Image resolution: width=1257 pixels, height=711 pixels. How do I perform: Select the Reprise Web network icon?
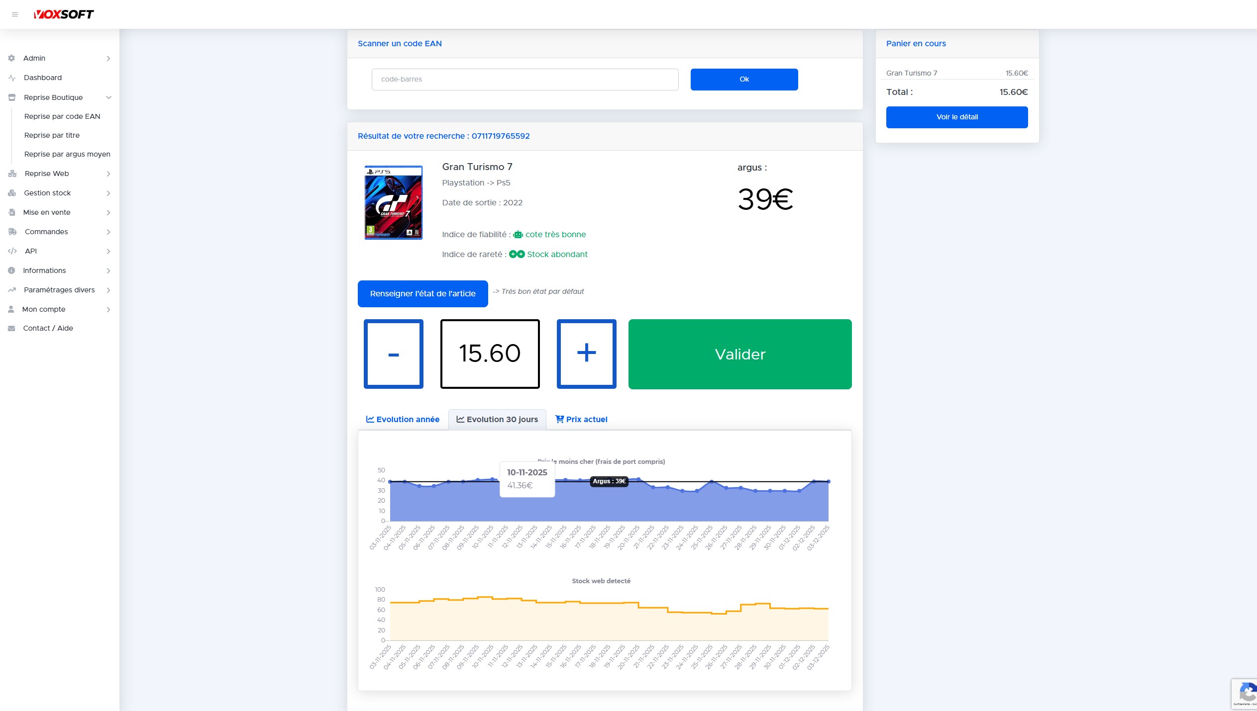(12, 174)
